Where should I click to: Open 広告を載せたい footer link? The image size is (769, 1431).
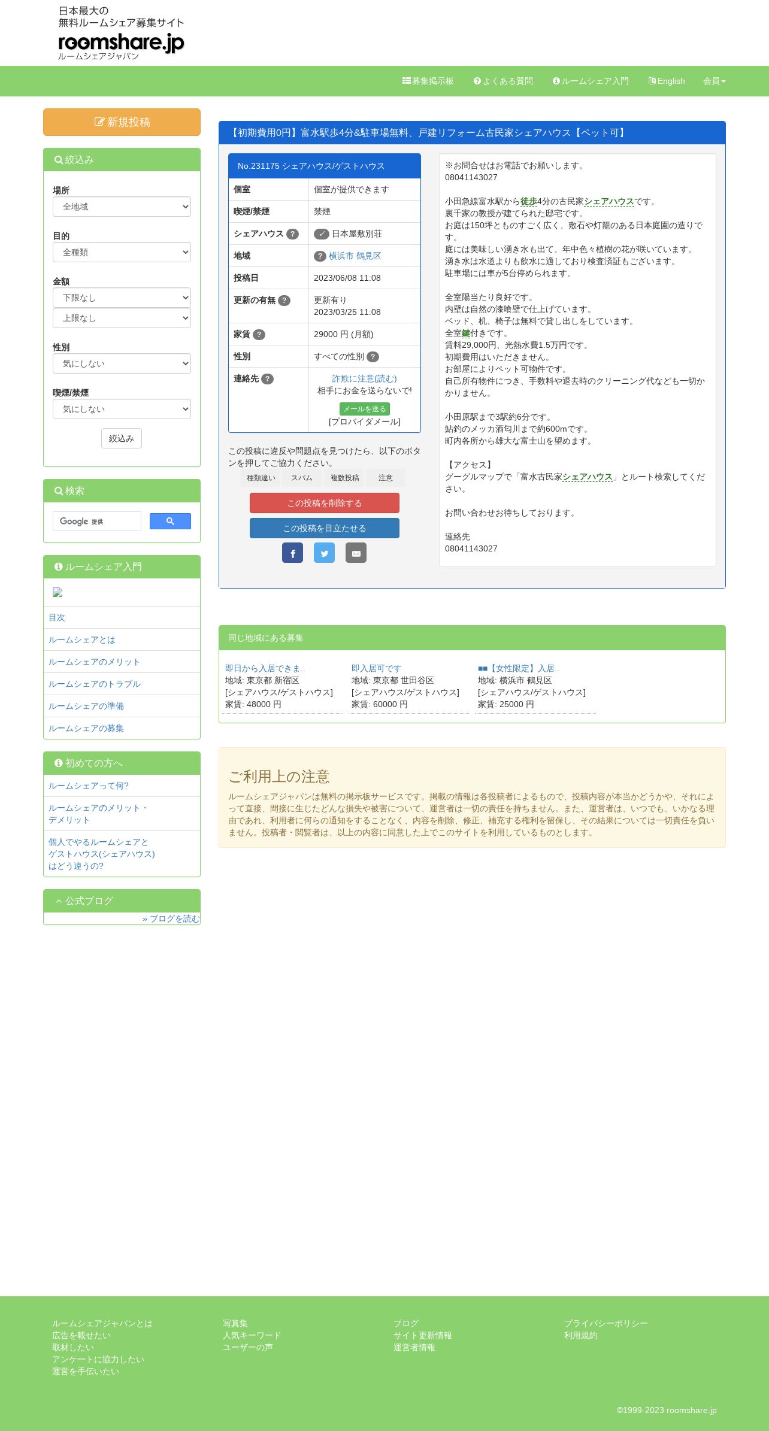(81, 1335)
